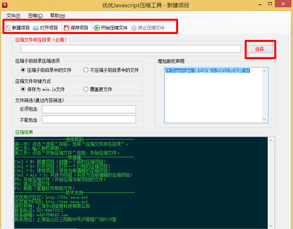Viewport: 293px width, 229px height.
Task: Click the green 开始压缩文件 play icon
Action: pyautogui.click(x=97, y=28)
